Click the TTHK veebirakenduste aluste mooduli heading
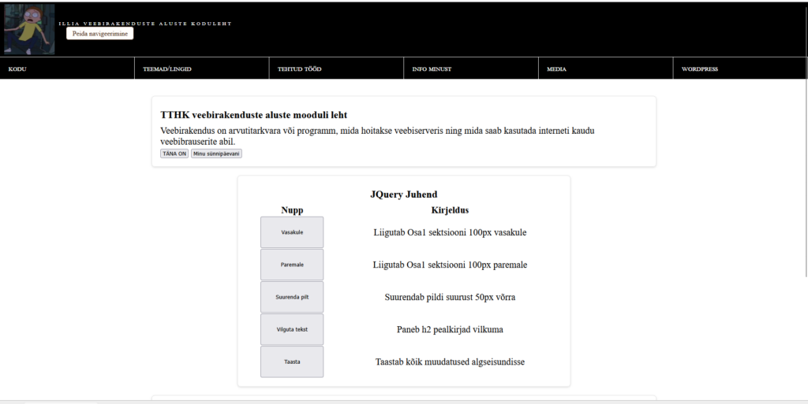Image resolution: width=808 pixels, height=404 pixels. point(253,115)
